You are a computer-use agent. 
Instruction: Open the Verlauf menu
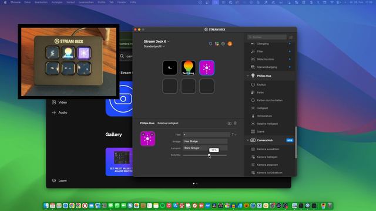point(70,2)
